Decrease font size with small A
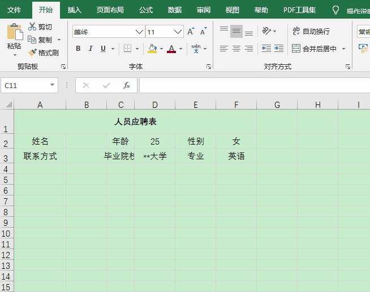Image resolution: width=370 pixels, height=292 pixels. 203,31
